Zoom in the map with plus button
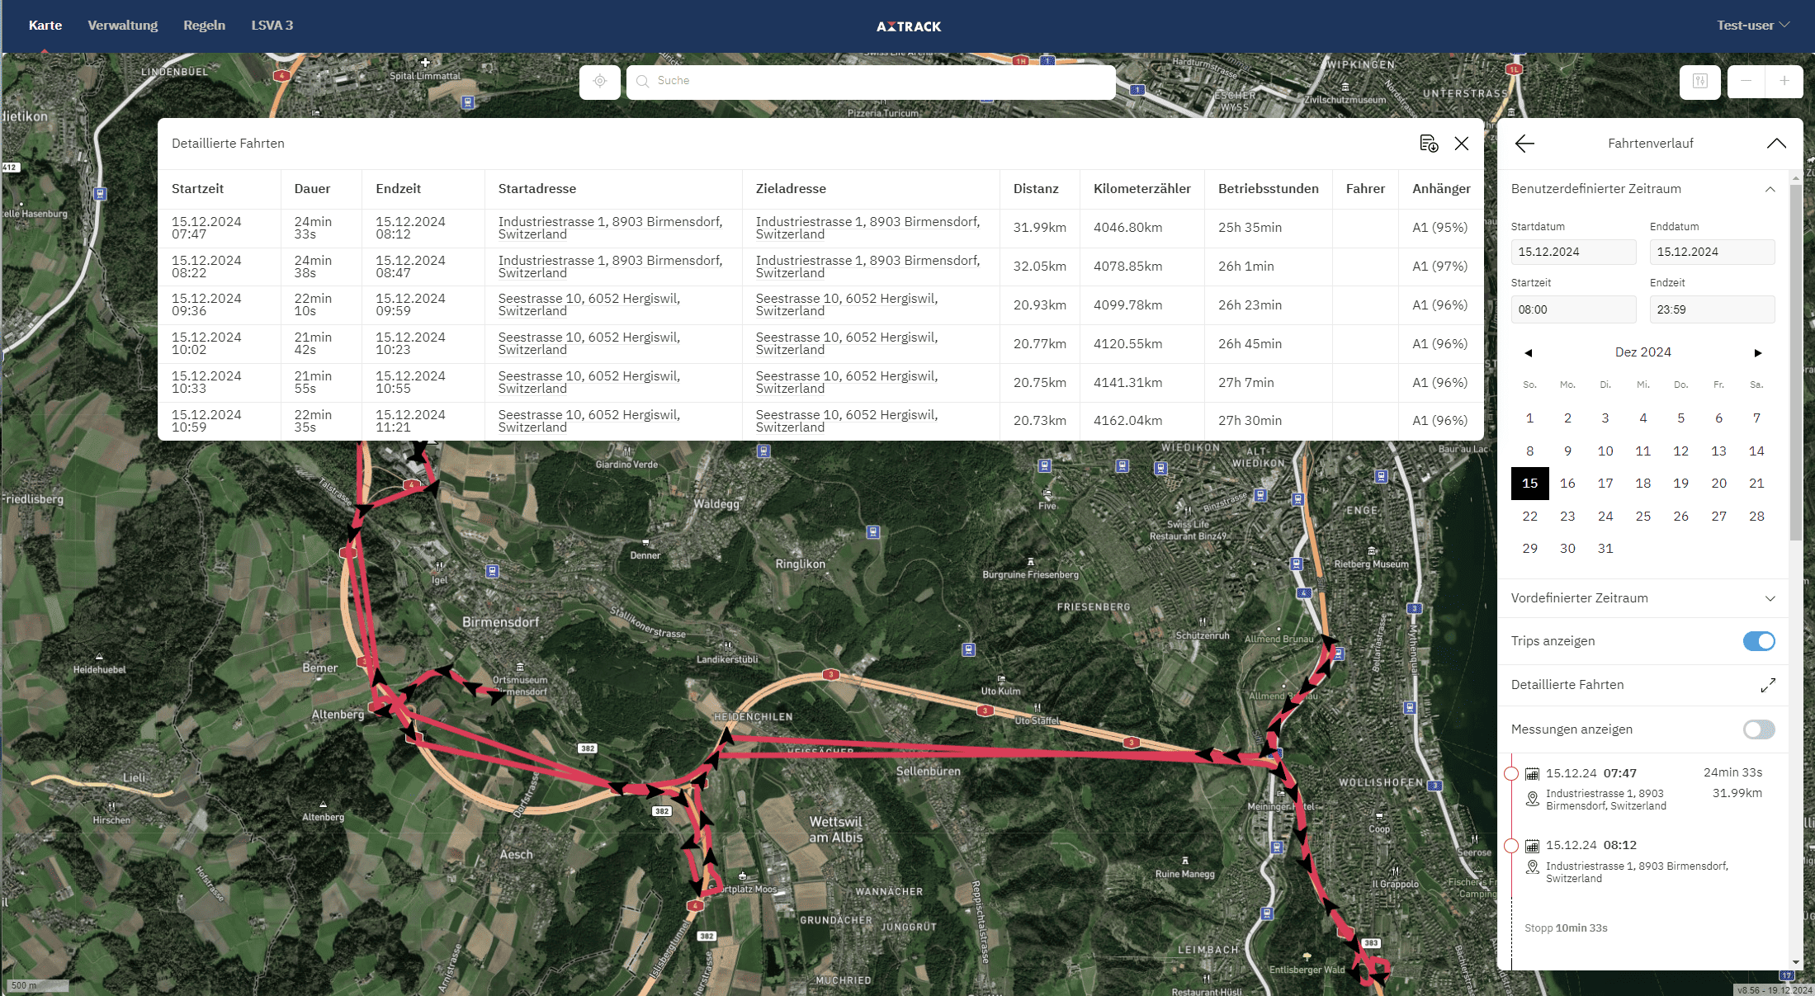Image resolution: width=1815 pixels, height=996 pixels. [x=1784, y=81]
